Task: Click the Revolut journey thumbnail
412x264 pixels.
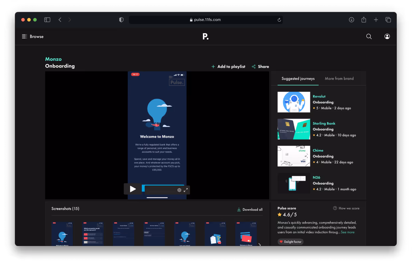Action: click(x=294, y=102)
